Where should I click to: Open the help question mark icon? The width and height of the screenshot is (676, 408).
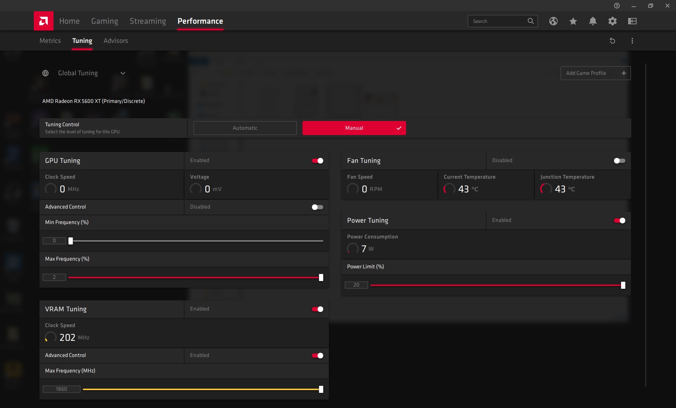616,6
